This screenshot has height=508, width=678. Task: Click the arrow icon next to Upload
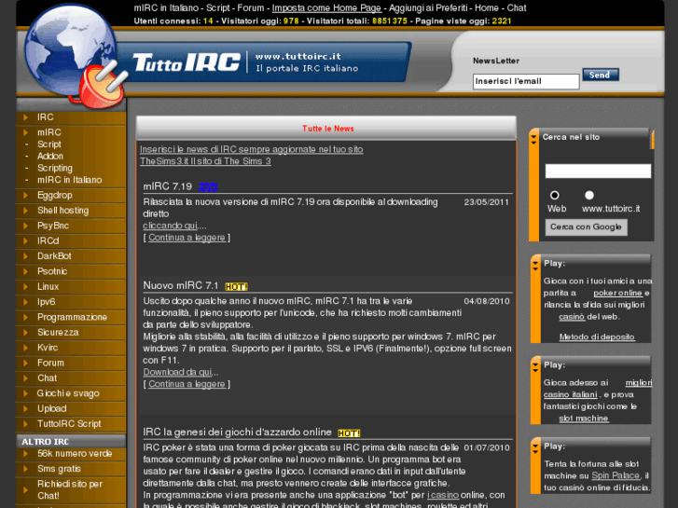(x=25, y=408)
